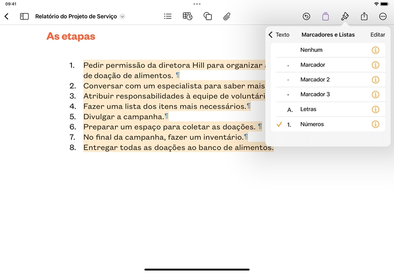Screen dimensions: 394x273
Task: Expand the document title dropdown chevron
Action: tap(122, 16)
